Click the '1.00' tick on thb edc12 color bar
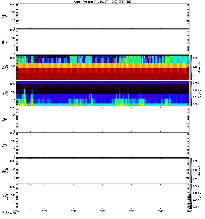Image resolution: width=205 pixels, height=219 pixels. click(195, 58)
